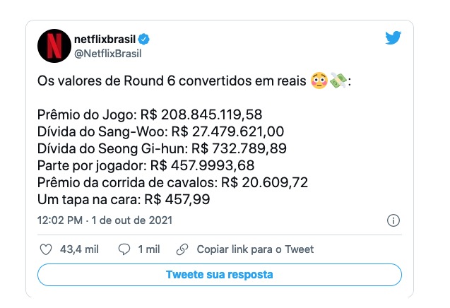Click the Twitter bird logo

tap(393, 38)
